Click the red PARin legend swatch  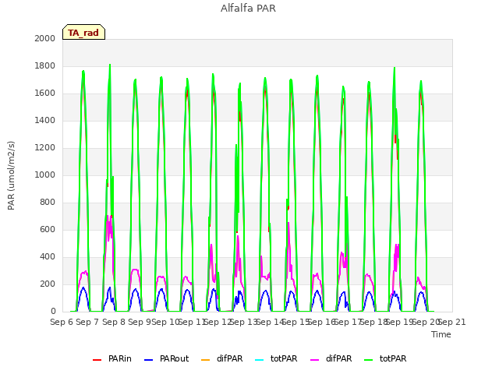[x=97, y=360]
